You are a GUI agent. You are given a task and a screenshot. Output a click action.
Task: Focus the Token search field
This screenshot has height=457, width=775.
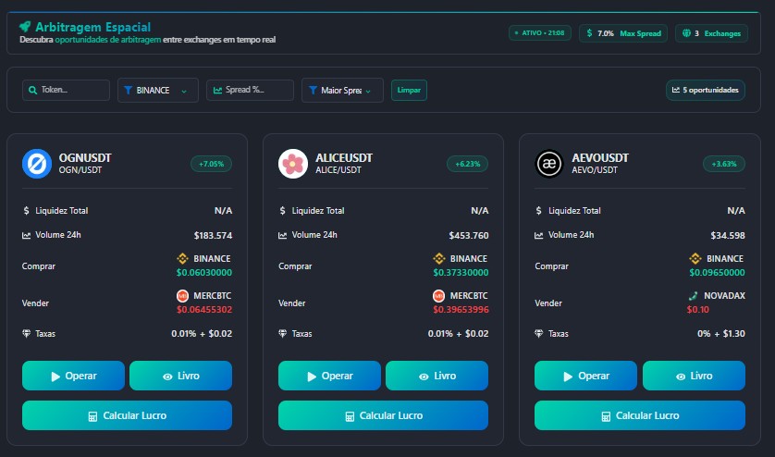[x=65, y=91]
